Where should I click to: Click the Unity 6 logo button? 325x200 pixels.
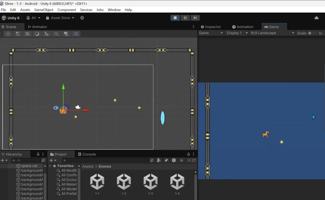[10, 18]
